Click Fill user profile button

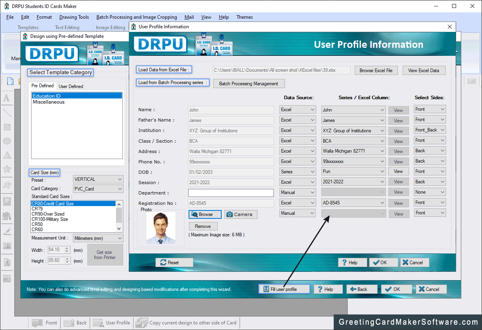click(284, 289)
